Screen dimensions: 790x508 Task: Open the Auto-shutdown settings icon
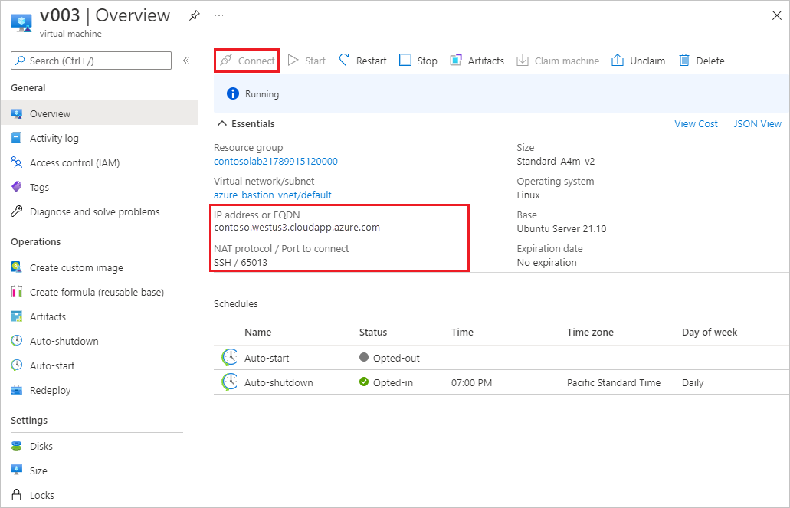[16, 341]
